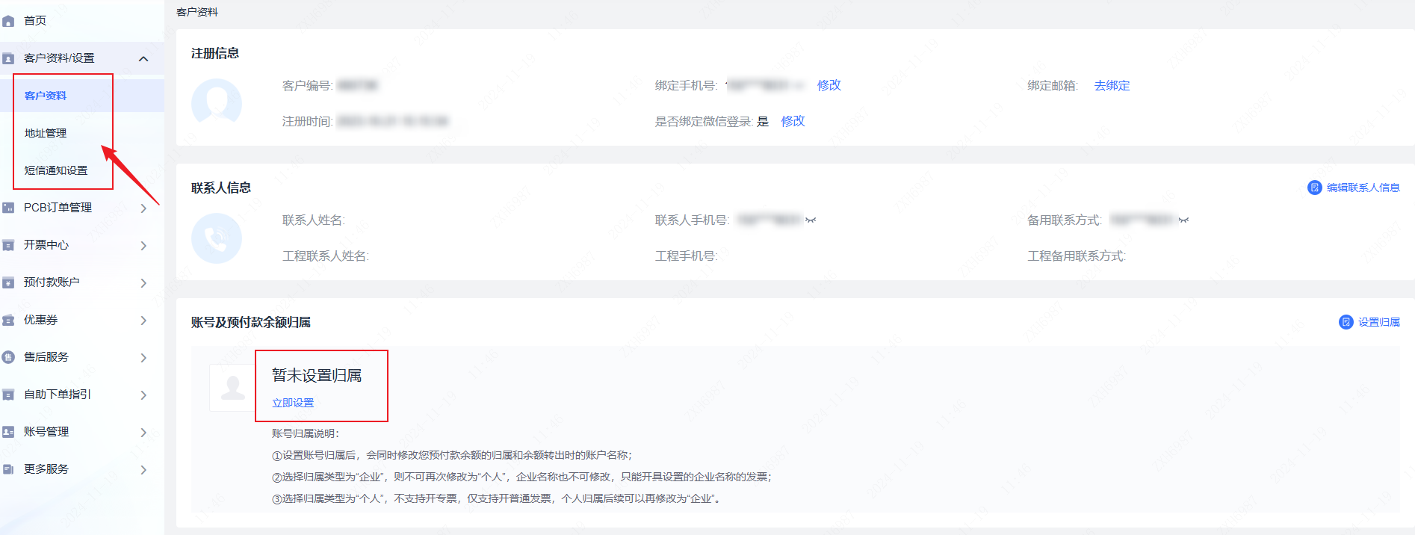
Task: Click the 编辑联系人信息 link
Action: coord(1363,188)
